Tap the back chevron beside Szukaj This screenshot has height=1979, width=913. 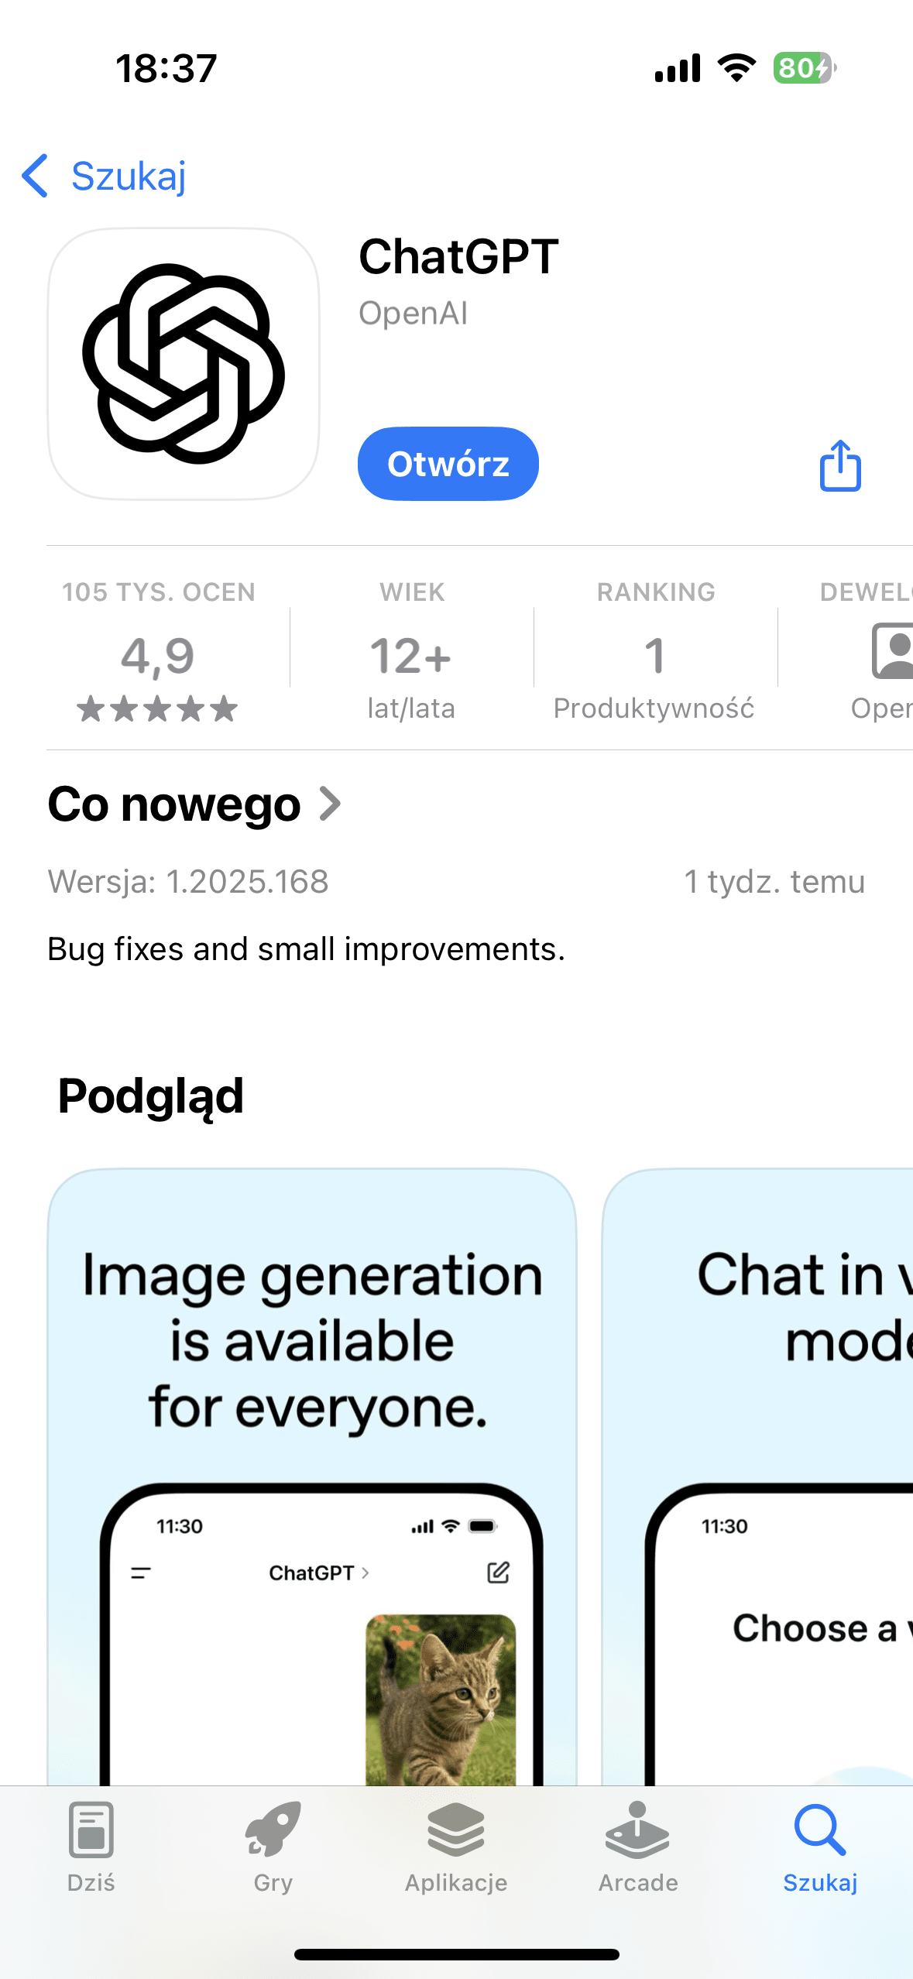click(36, 176)
